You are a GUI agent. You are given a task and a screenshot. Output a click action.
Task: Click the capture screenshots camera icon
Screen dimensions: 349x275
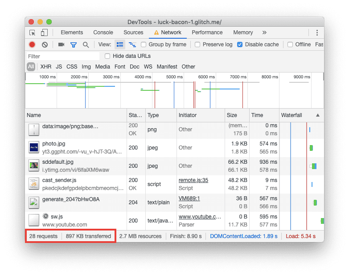(62, 44)
